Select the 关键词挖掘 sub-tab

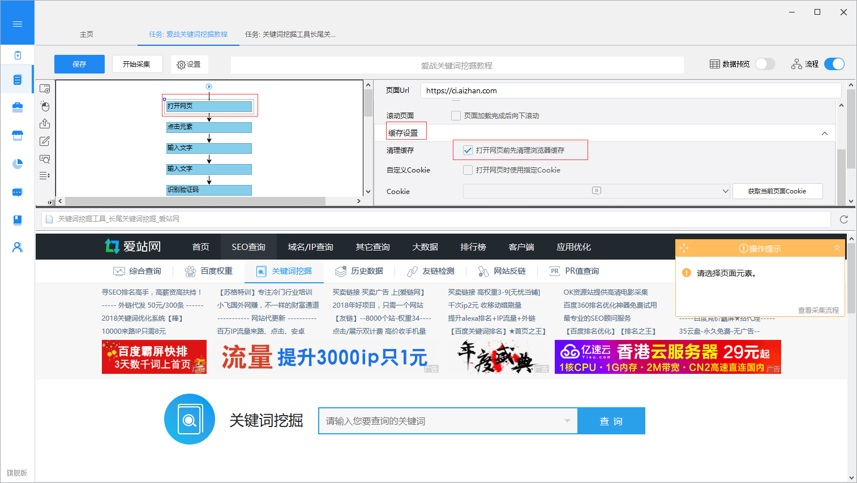(284, 271)
